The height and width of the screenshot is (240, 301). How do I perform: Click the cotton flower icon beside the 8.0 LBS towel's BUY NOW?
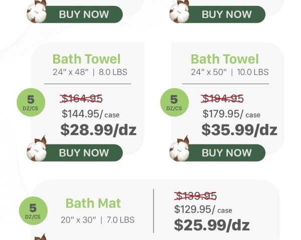point(37,149)
